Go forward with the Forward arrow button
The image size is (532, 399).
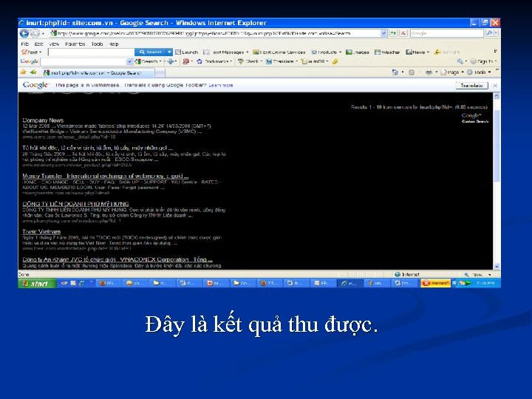35,33
